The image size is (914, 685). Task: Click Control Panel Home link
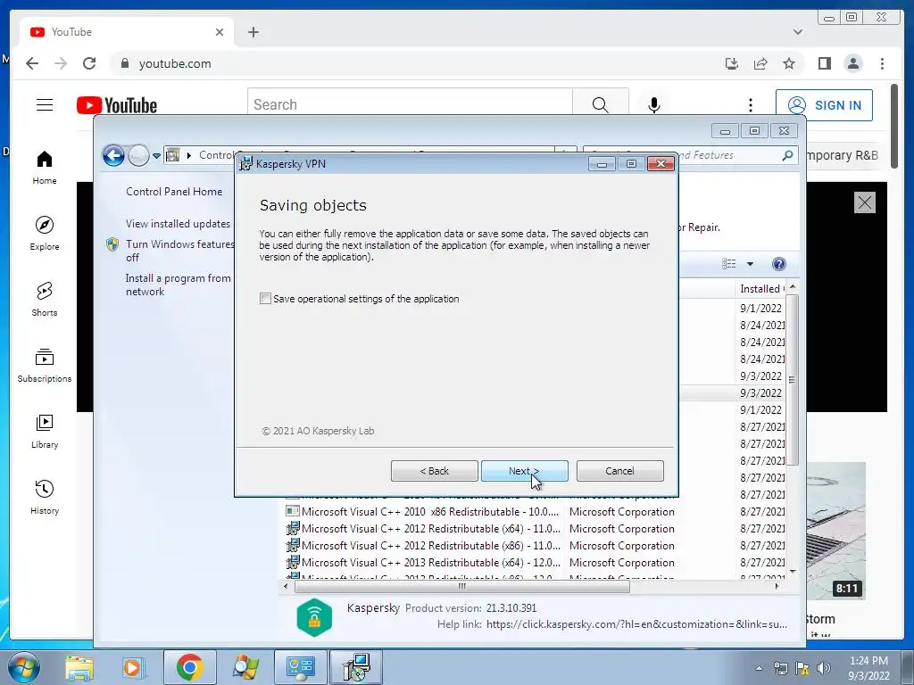[x=174, y=192]
